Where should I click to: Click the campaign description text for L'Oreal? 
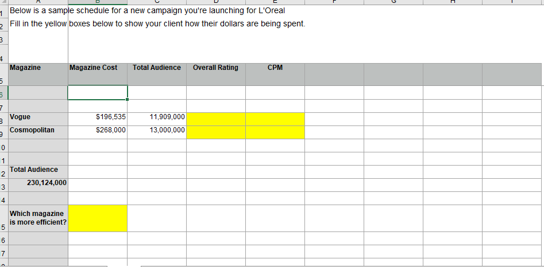tap(148, 11)
